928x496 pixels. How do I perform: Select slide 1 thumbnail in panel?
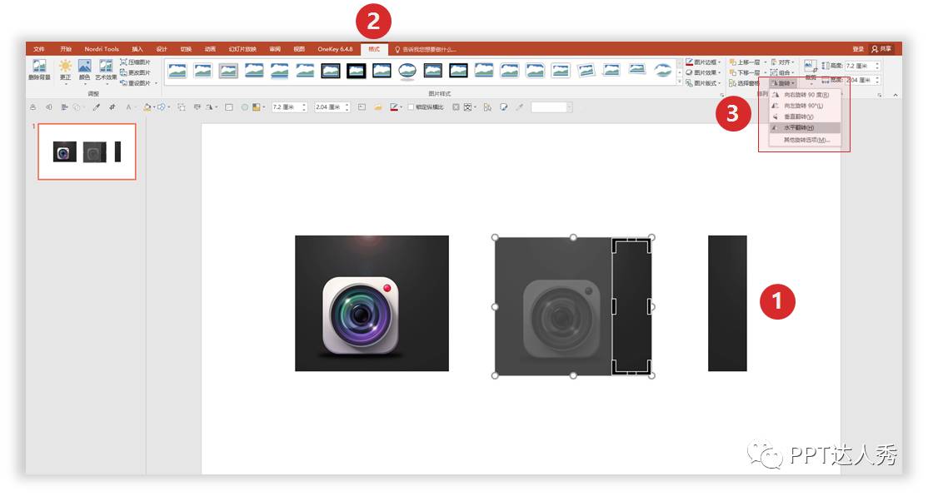[87, 151]
